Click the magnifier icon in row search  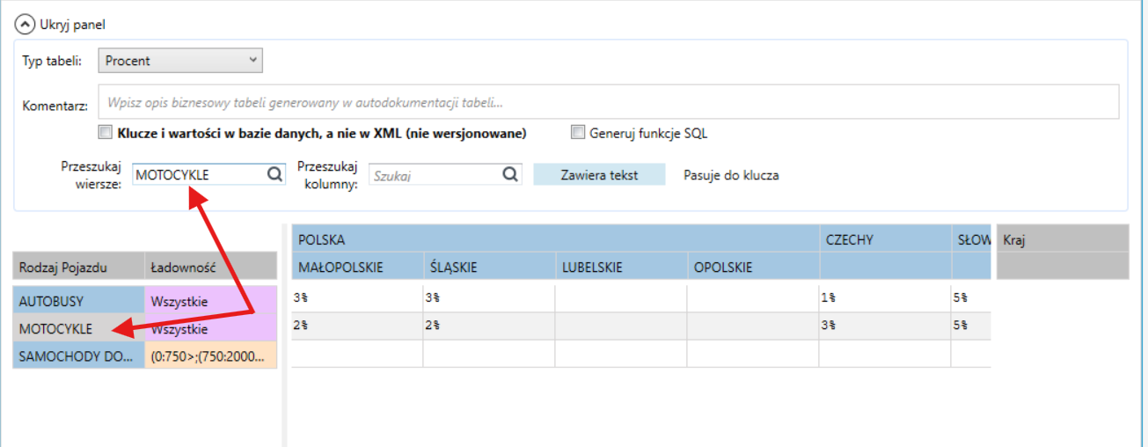pyautogui.click(x=274, y=175)
